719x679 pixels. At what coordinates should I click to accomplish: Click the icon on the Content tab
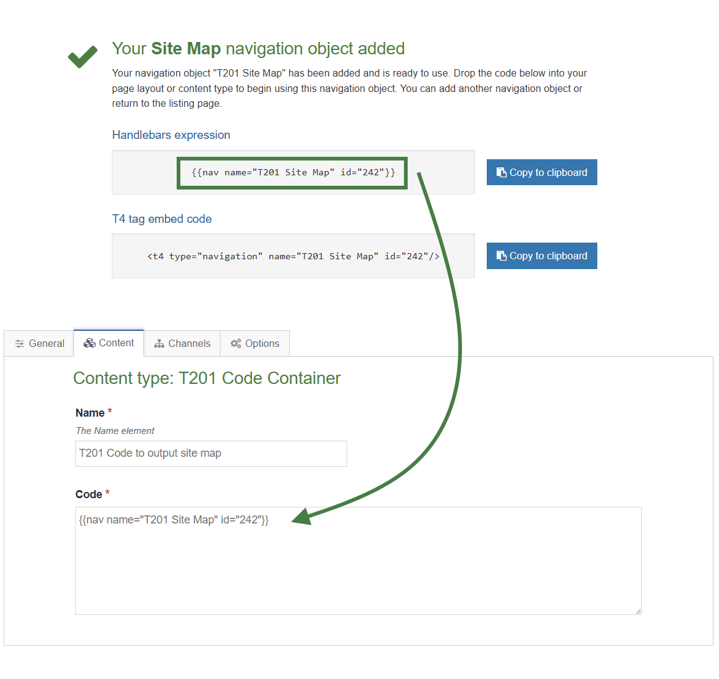(x=90, y=343)
